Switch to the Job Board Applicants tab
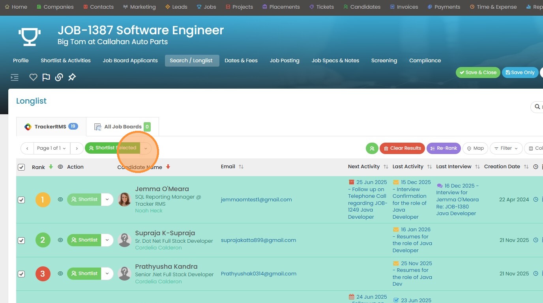543x303 pixels. tap(130, 60)
